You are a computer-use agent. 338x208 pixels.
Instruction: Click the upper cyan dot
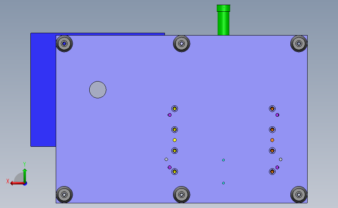(223, 160)
